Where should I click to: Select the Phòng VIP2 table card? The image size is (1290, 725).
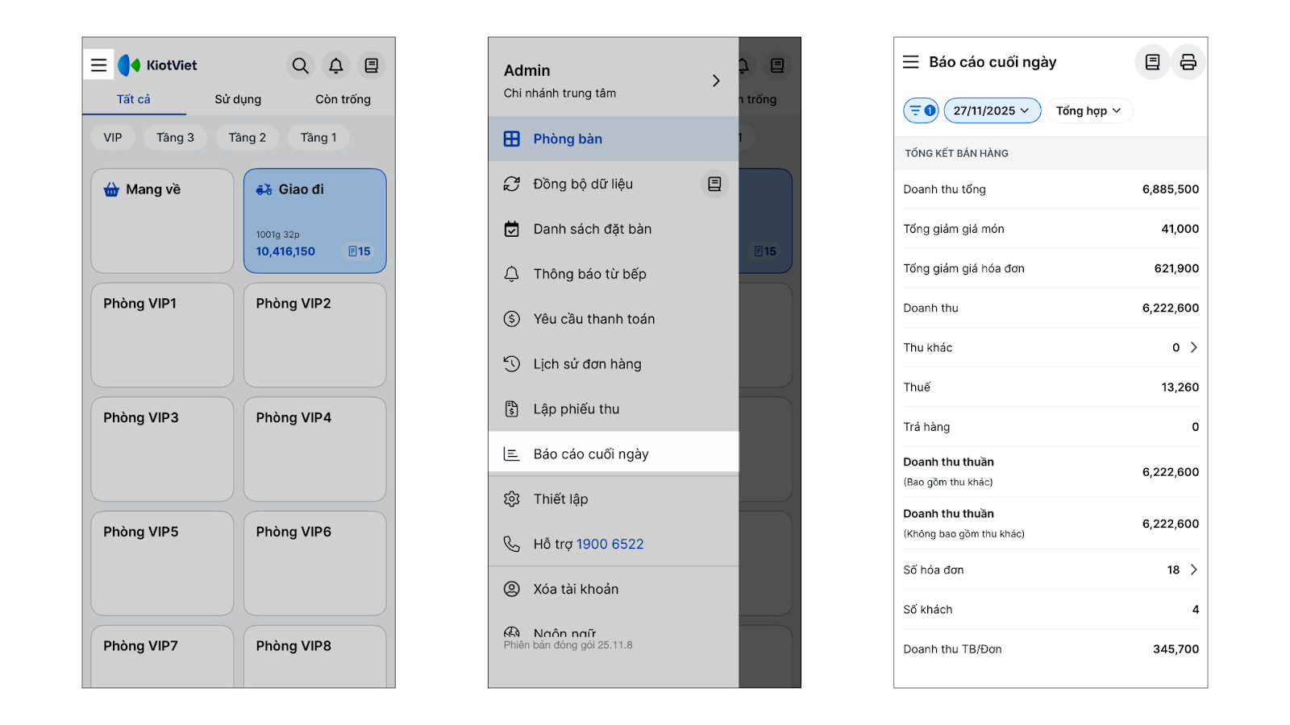[x=315, y=335]
